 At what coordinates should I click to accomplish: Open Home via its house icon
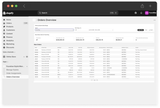[4, 20]
